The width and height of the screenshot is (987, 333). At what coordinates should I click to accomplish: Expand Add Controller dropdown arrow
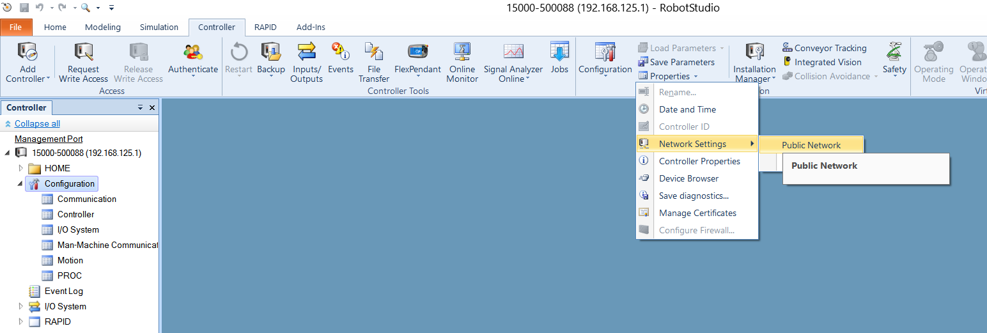47,79
